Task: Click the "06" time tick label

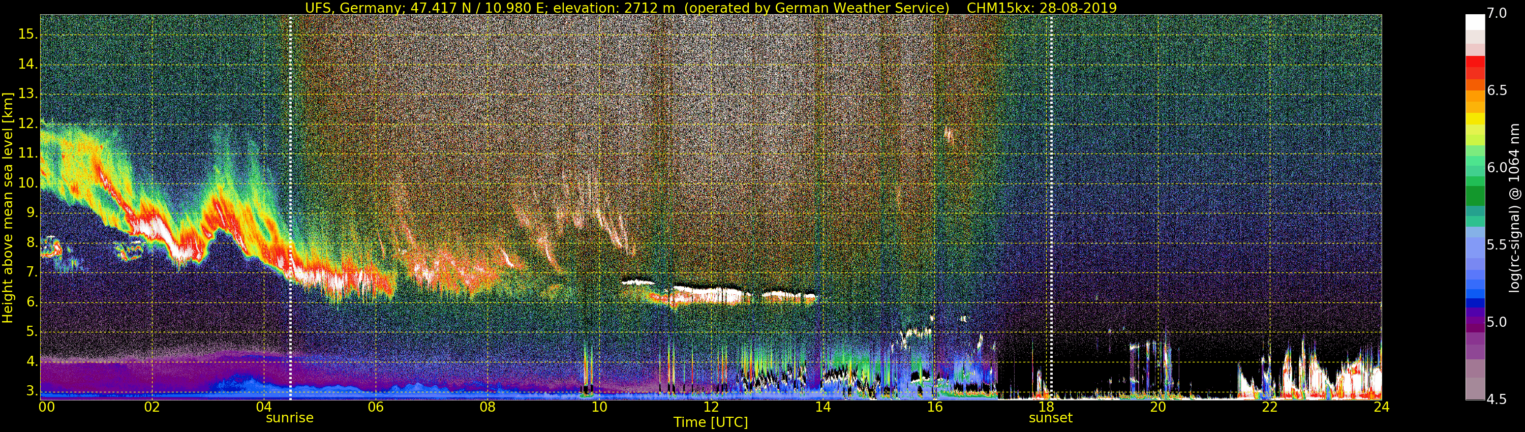Action: 376,407
